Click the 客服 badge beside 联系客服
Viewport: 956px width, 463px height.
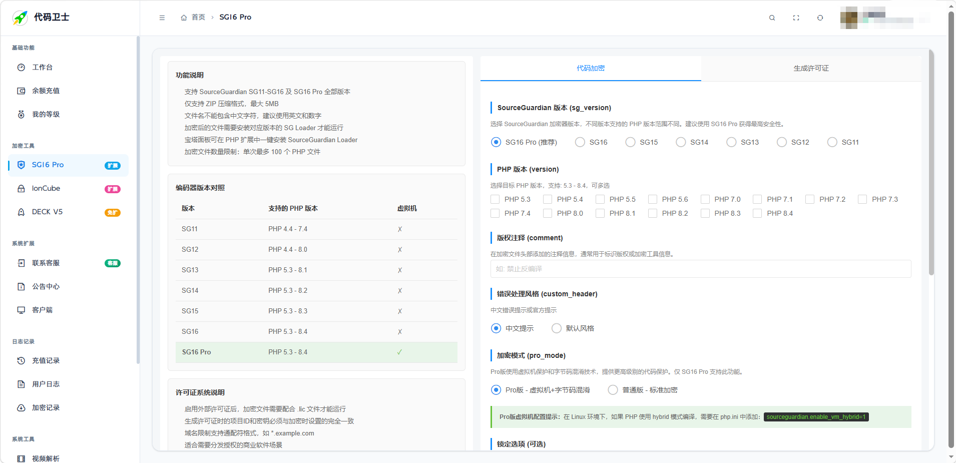(x=113, y=263)
